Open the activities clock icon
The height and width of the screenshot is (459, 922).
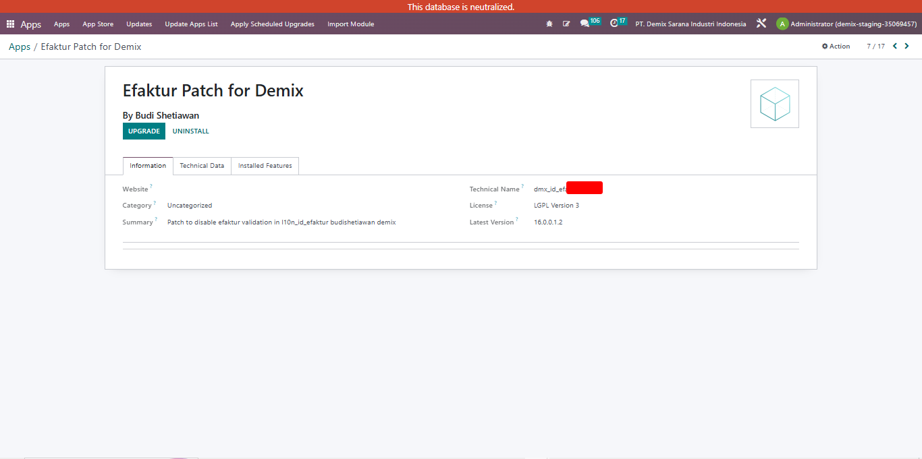click(614, 24)
